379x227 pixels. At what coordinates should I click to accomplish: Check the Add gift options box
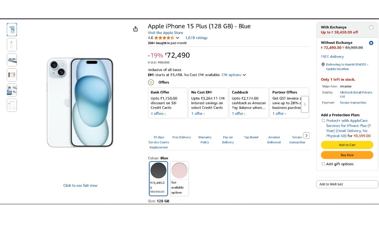point(323,164)
